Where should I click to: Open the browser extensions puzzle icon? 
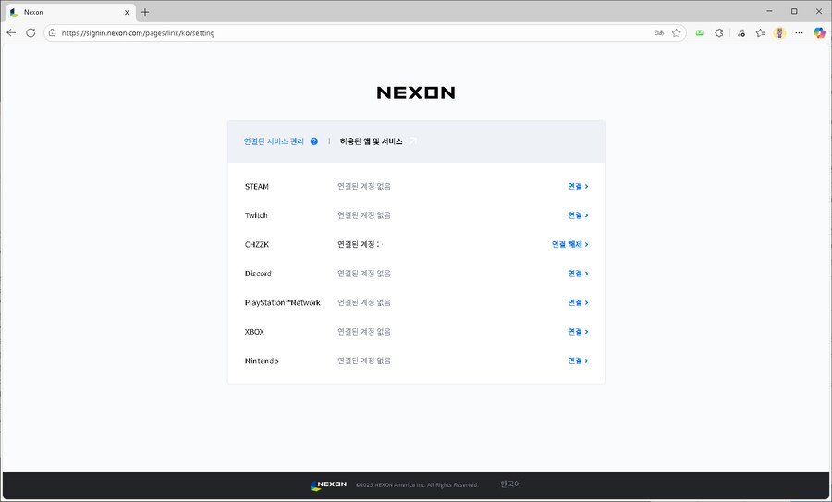pos(719,32)
